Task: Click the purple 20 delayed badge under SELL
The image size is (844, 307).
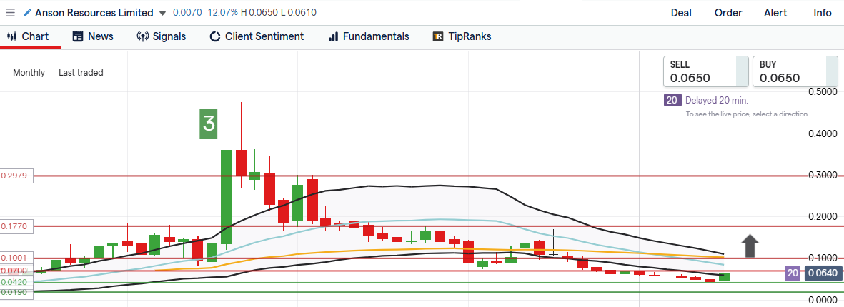Action: 672,101
